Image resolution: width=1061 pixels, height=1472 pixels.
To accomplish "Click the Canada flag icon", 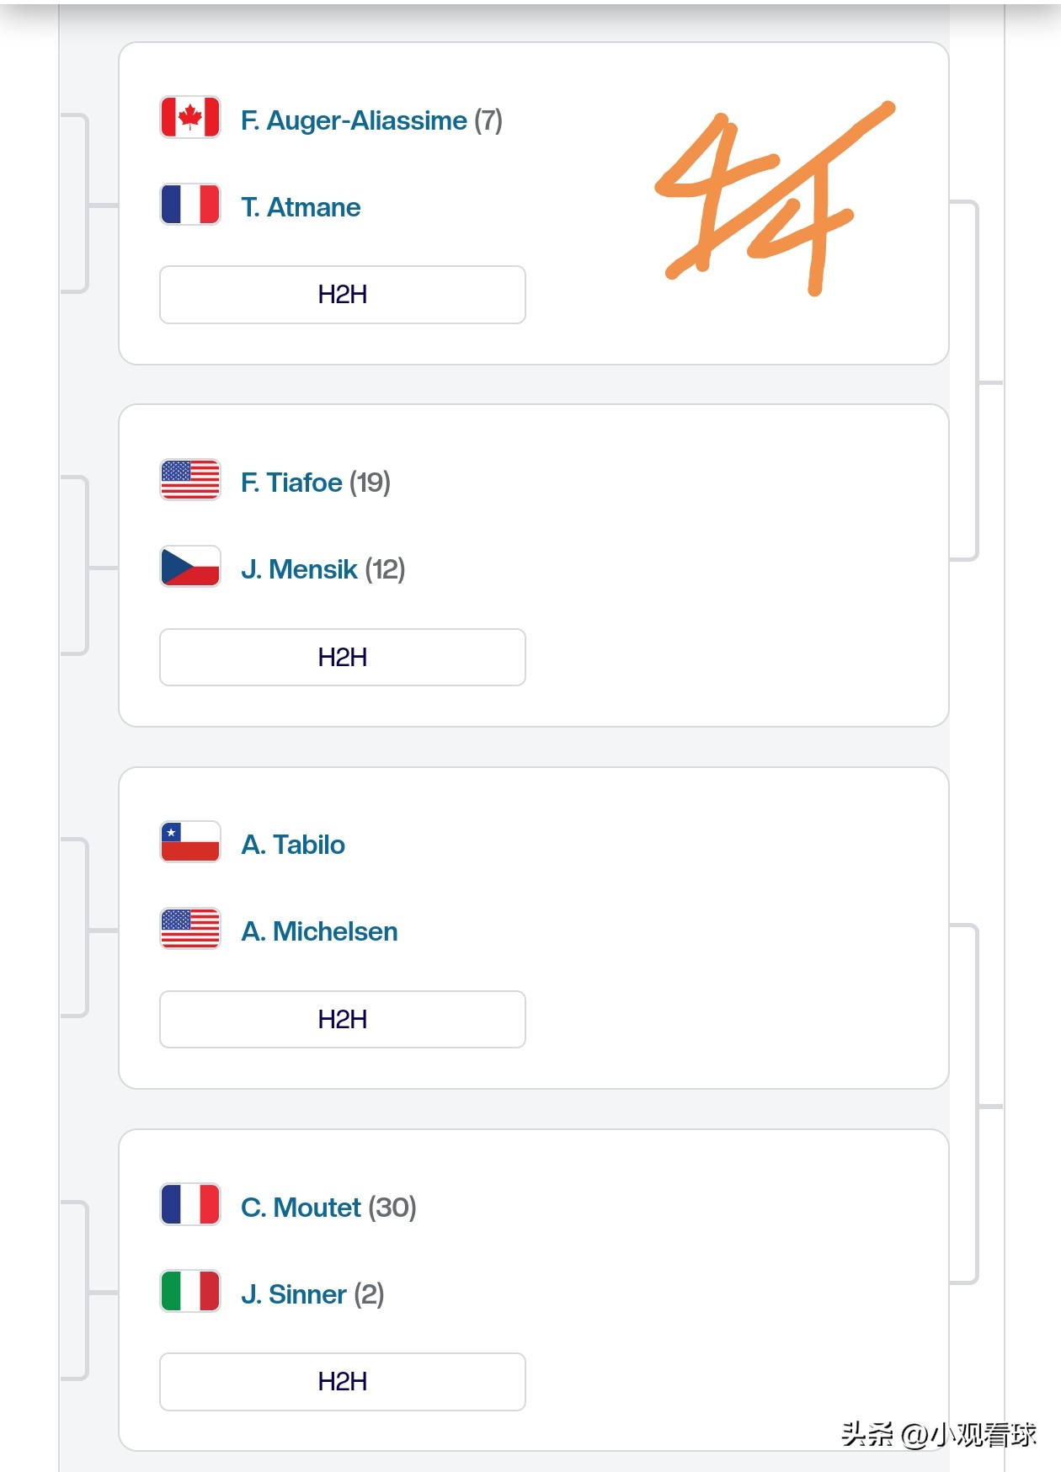I will click(x=190, y=117).
